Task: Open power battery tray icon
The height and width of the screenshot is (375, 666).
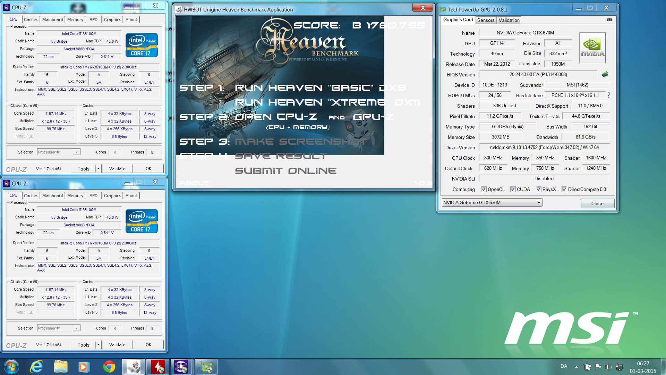Action: (x=588, y=367)
